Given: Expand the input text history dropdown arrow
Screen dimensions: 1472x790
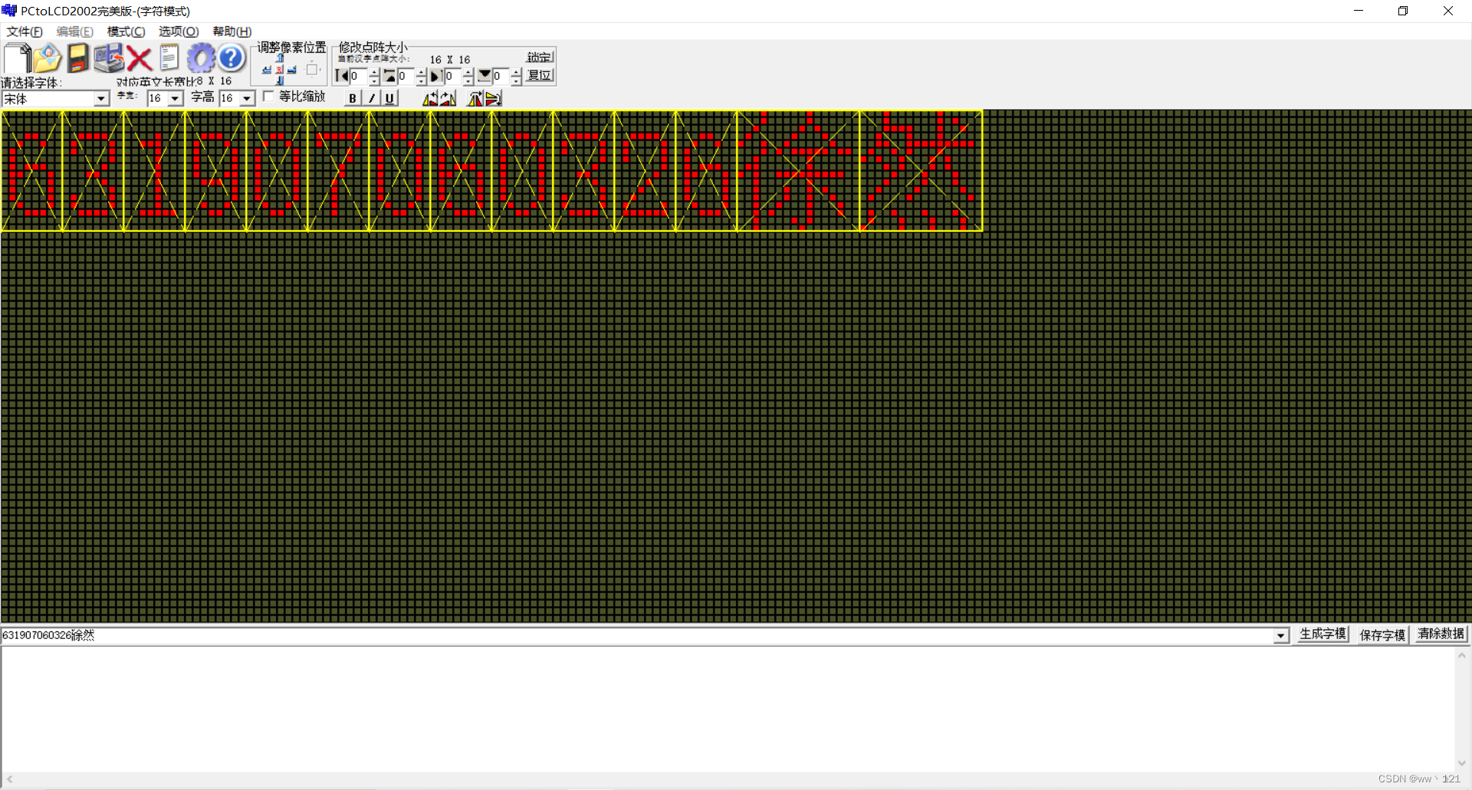Looking at the screenshot, I should pyautogui.click(x=1280, y=635).
